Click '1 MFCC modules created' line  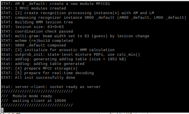(34, 8)
